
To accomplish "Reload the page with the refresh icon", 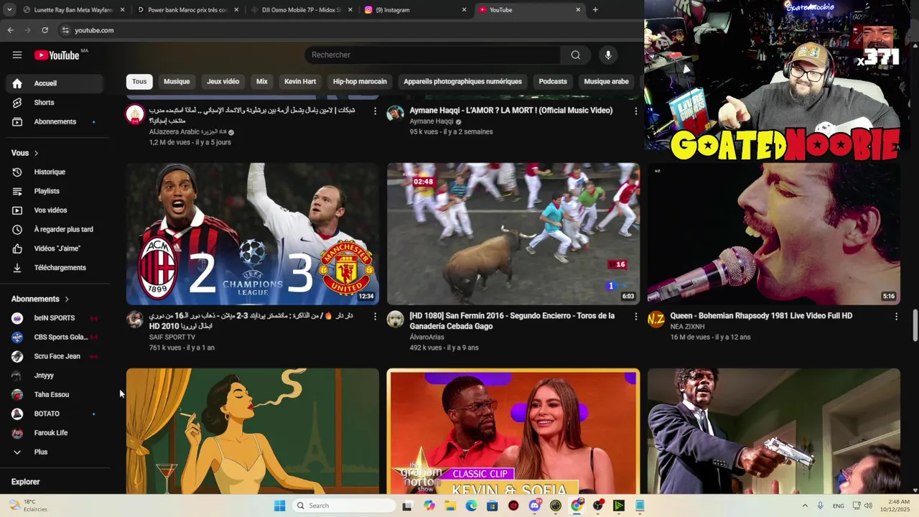I will pos(45,30).
